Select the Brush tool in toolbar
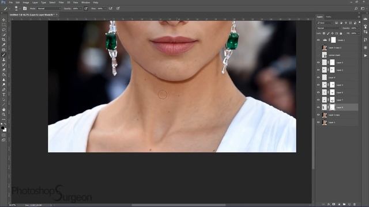This screenshot has height=207, width=369. tap(3, 55)
